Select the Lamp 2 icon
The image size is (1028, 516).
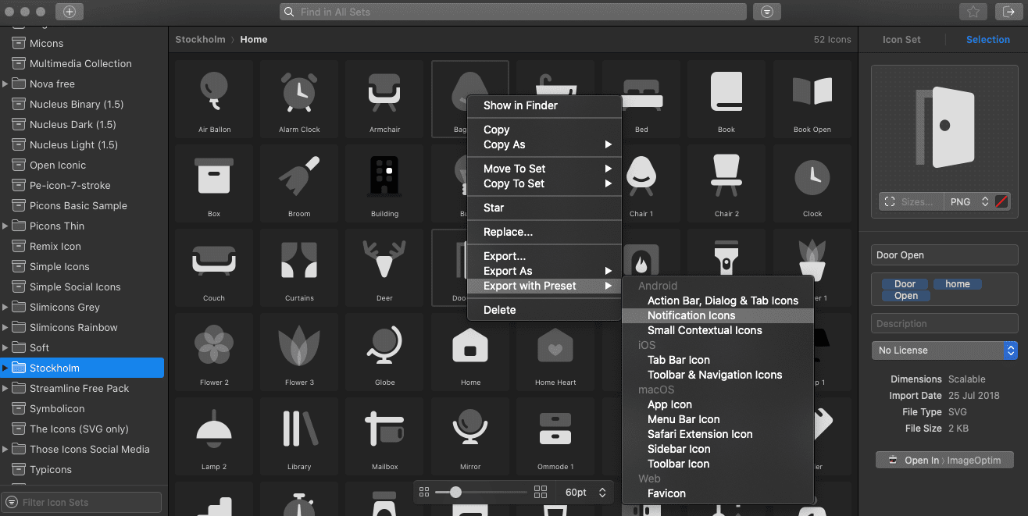[214, 436]
